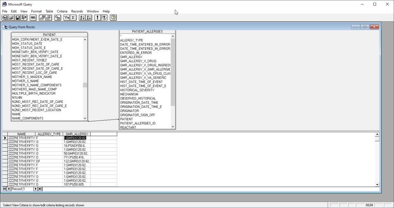
Task: Click the New Query toolbar icon
Action: (x=5, y=18)
